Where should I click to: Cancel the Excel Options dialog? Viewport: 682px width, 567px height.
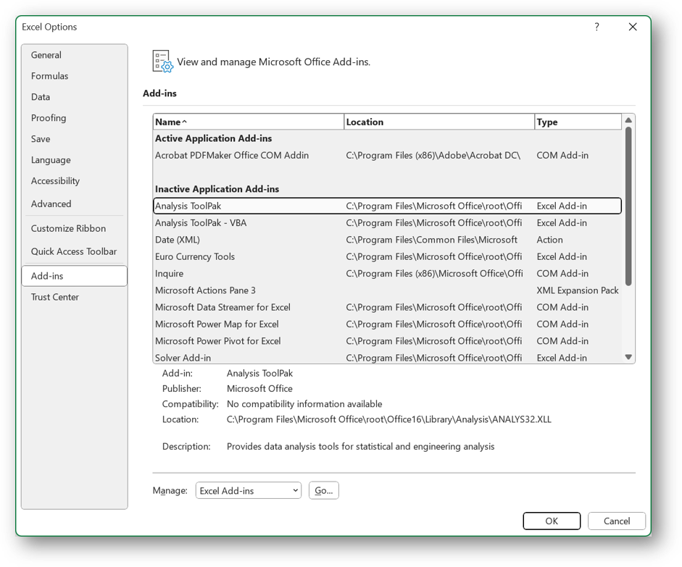(616, 521)
